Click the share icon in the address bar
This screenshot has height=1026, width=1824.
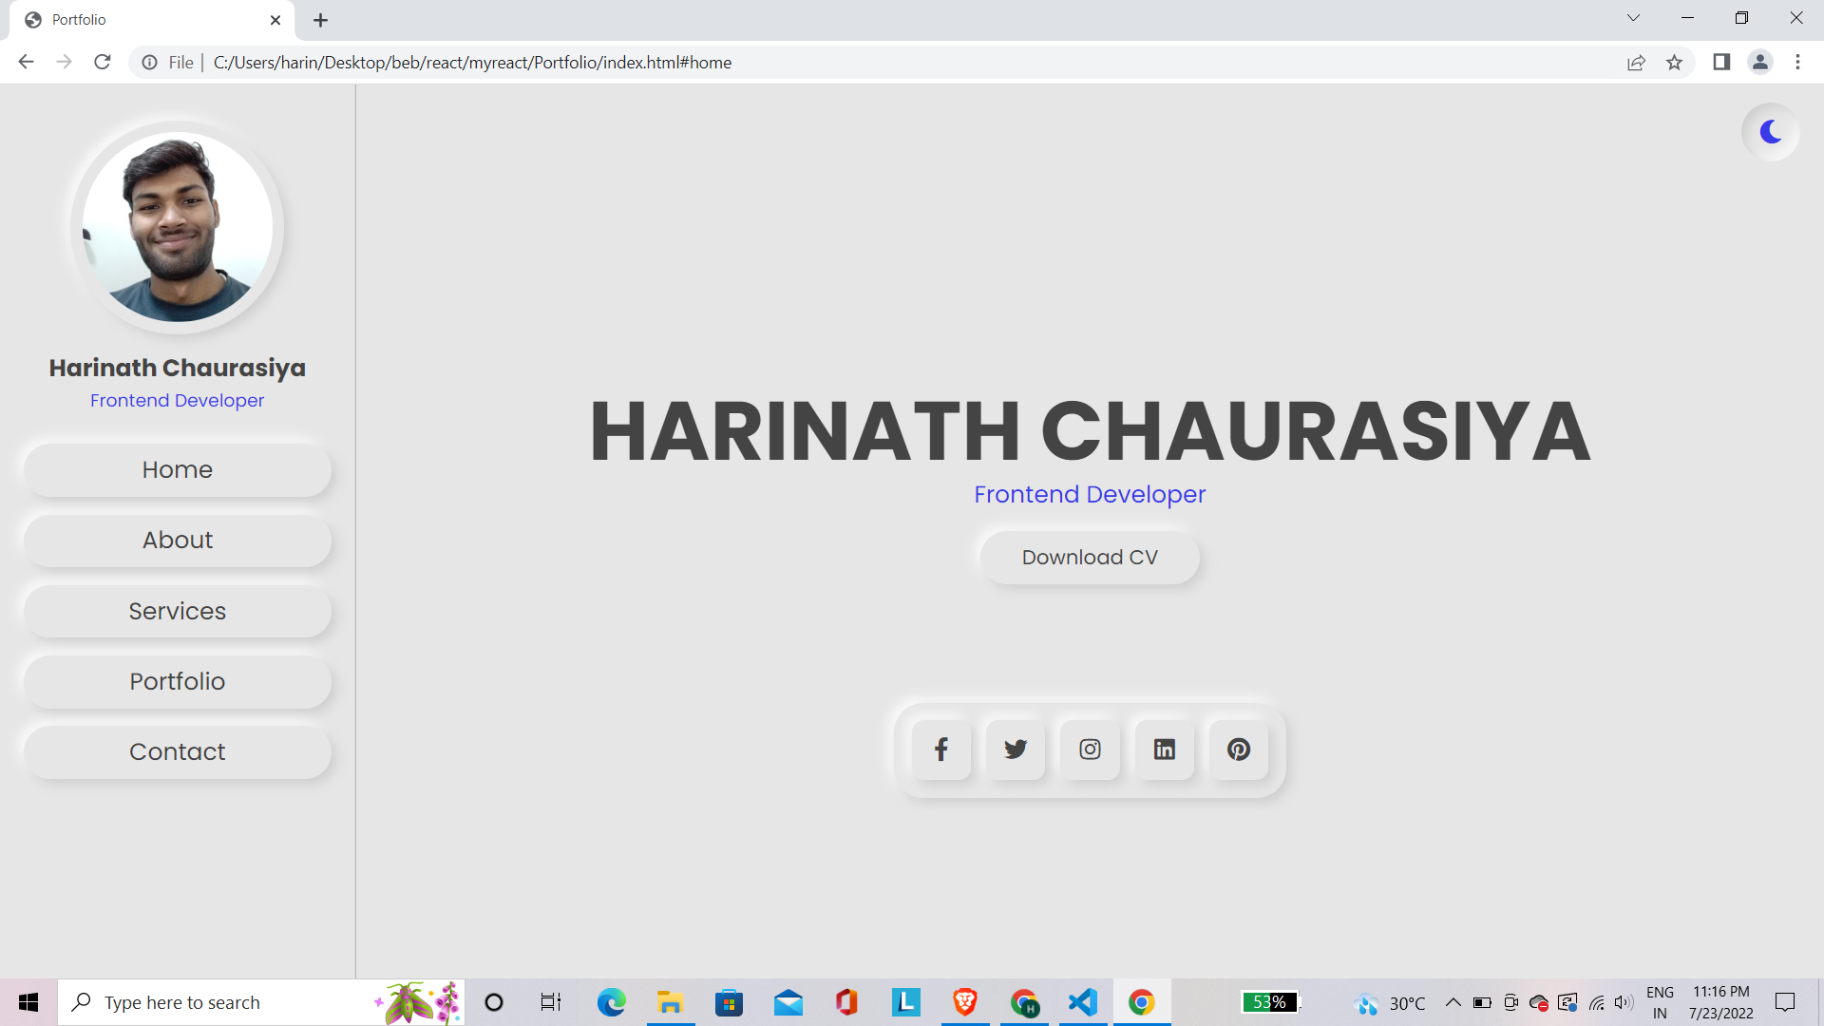tap(1636, 62)
